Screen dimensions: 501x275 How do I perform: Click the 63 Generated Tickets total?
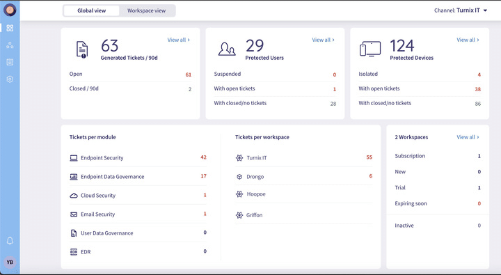pos(110,46)
